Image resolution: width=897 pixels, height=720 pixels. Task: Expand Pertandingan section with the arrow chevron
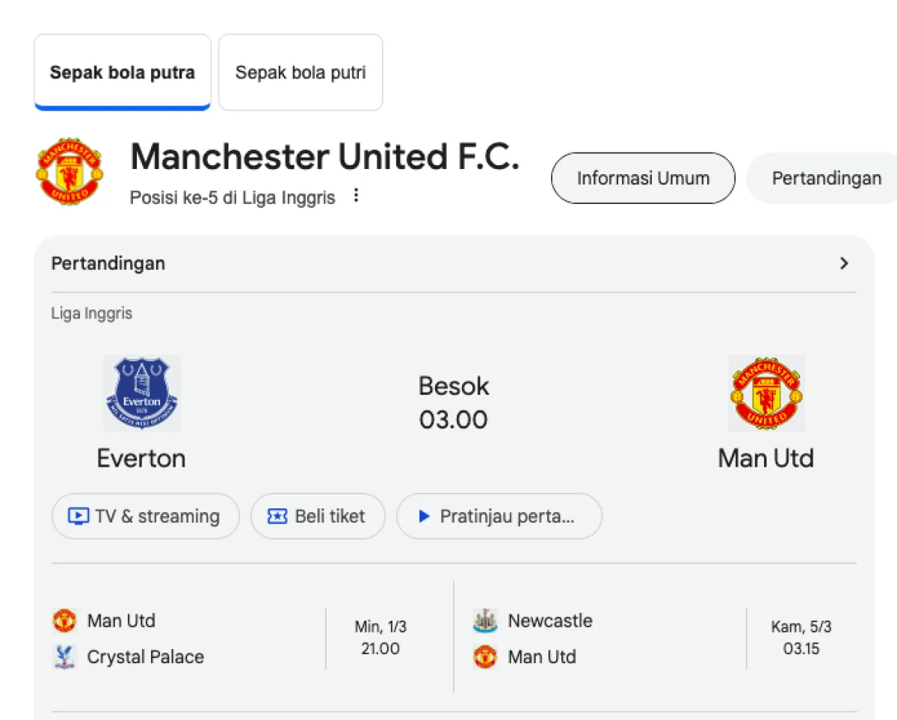(x=844, y=263)
